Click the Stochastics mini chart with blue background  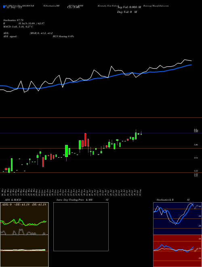(177, 218)
